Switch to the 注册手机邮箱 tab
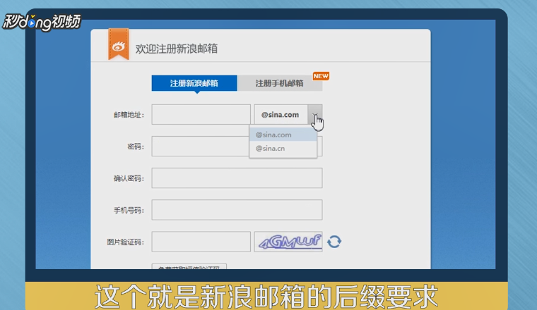 click(280, 83)
